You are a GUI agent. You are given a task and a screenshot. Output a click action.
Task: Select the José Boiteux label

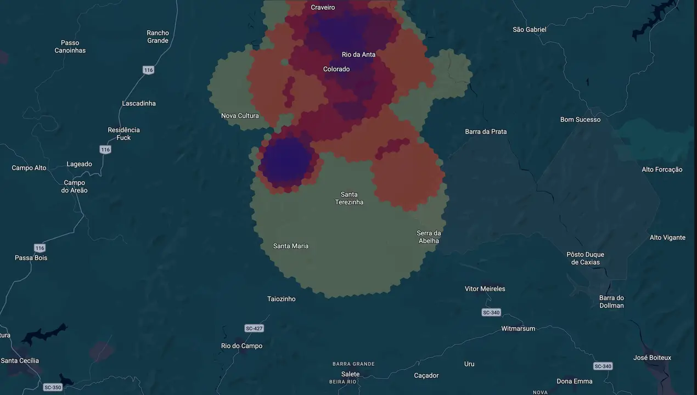652,358
